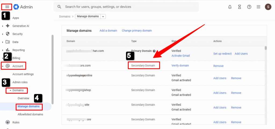This screenshot has height=129, width=275.
Task: Click the Google Admin logo
Action: pos(23,7)
